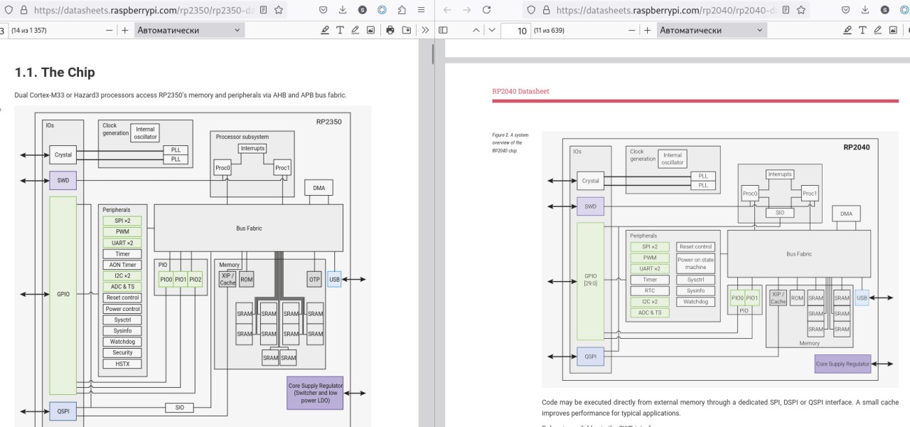The width and height of the screenshot is (910, 427).
Task: Open the Firefox hamburger menu in RP2350 window
Action: pyautogui.click(x=422, y=11)
